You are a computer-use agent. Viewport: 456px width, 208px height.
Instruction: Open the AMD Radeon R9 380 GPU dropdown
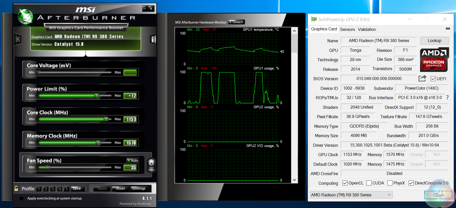[x=351, y=195]
